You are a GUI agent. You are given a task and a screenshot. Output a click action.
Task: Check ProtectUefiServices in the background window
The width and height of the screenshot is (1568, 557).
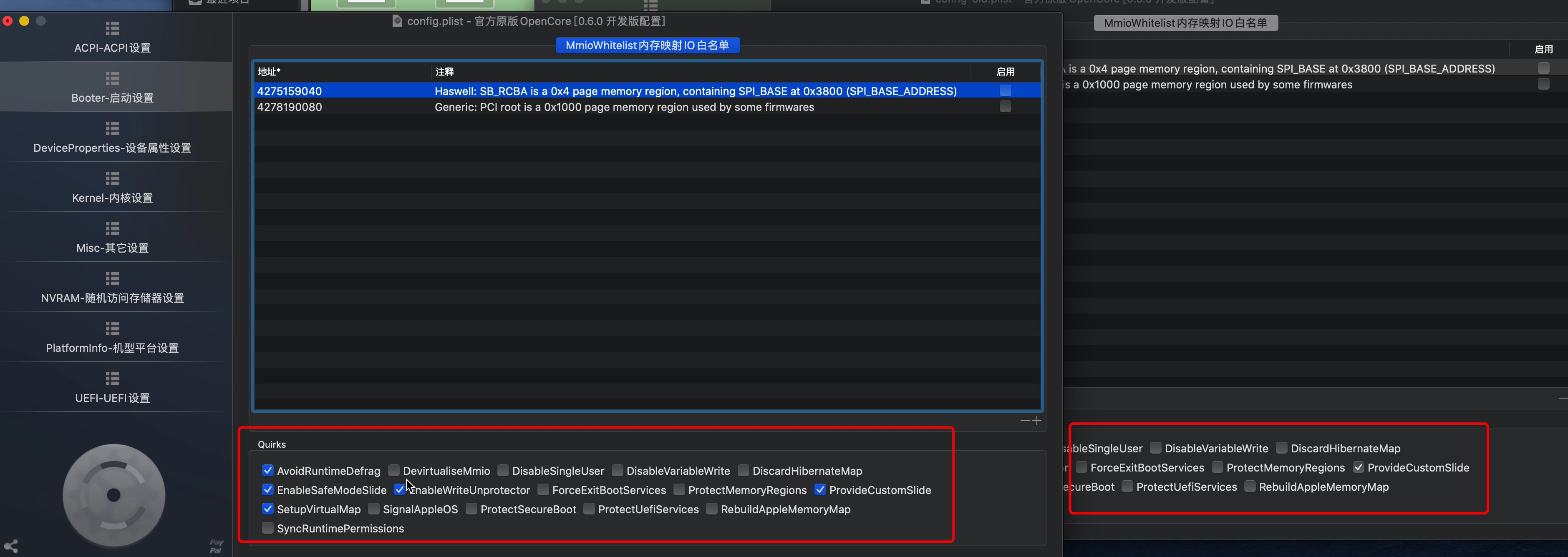(1127, 487)
